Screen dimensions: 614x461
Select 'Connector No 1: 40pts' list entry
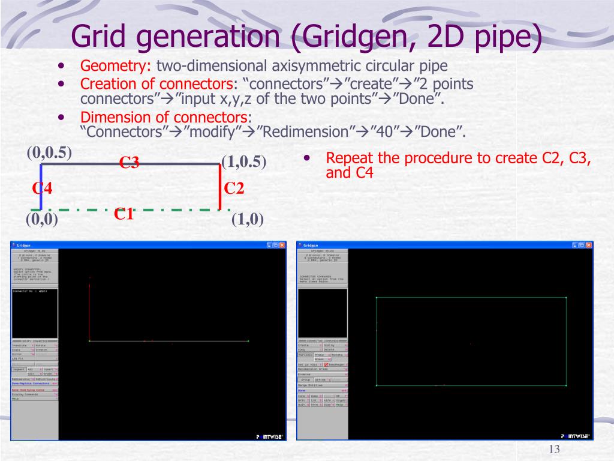coord(30,291)
